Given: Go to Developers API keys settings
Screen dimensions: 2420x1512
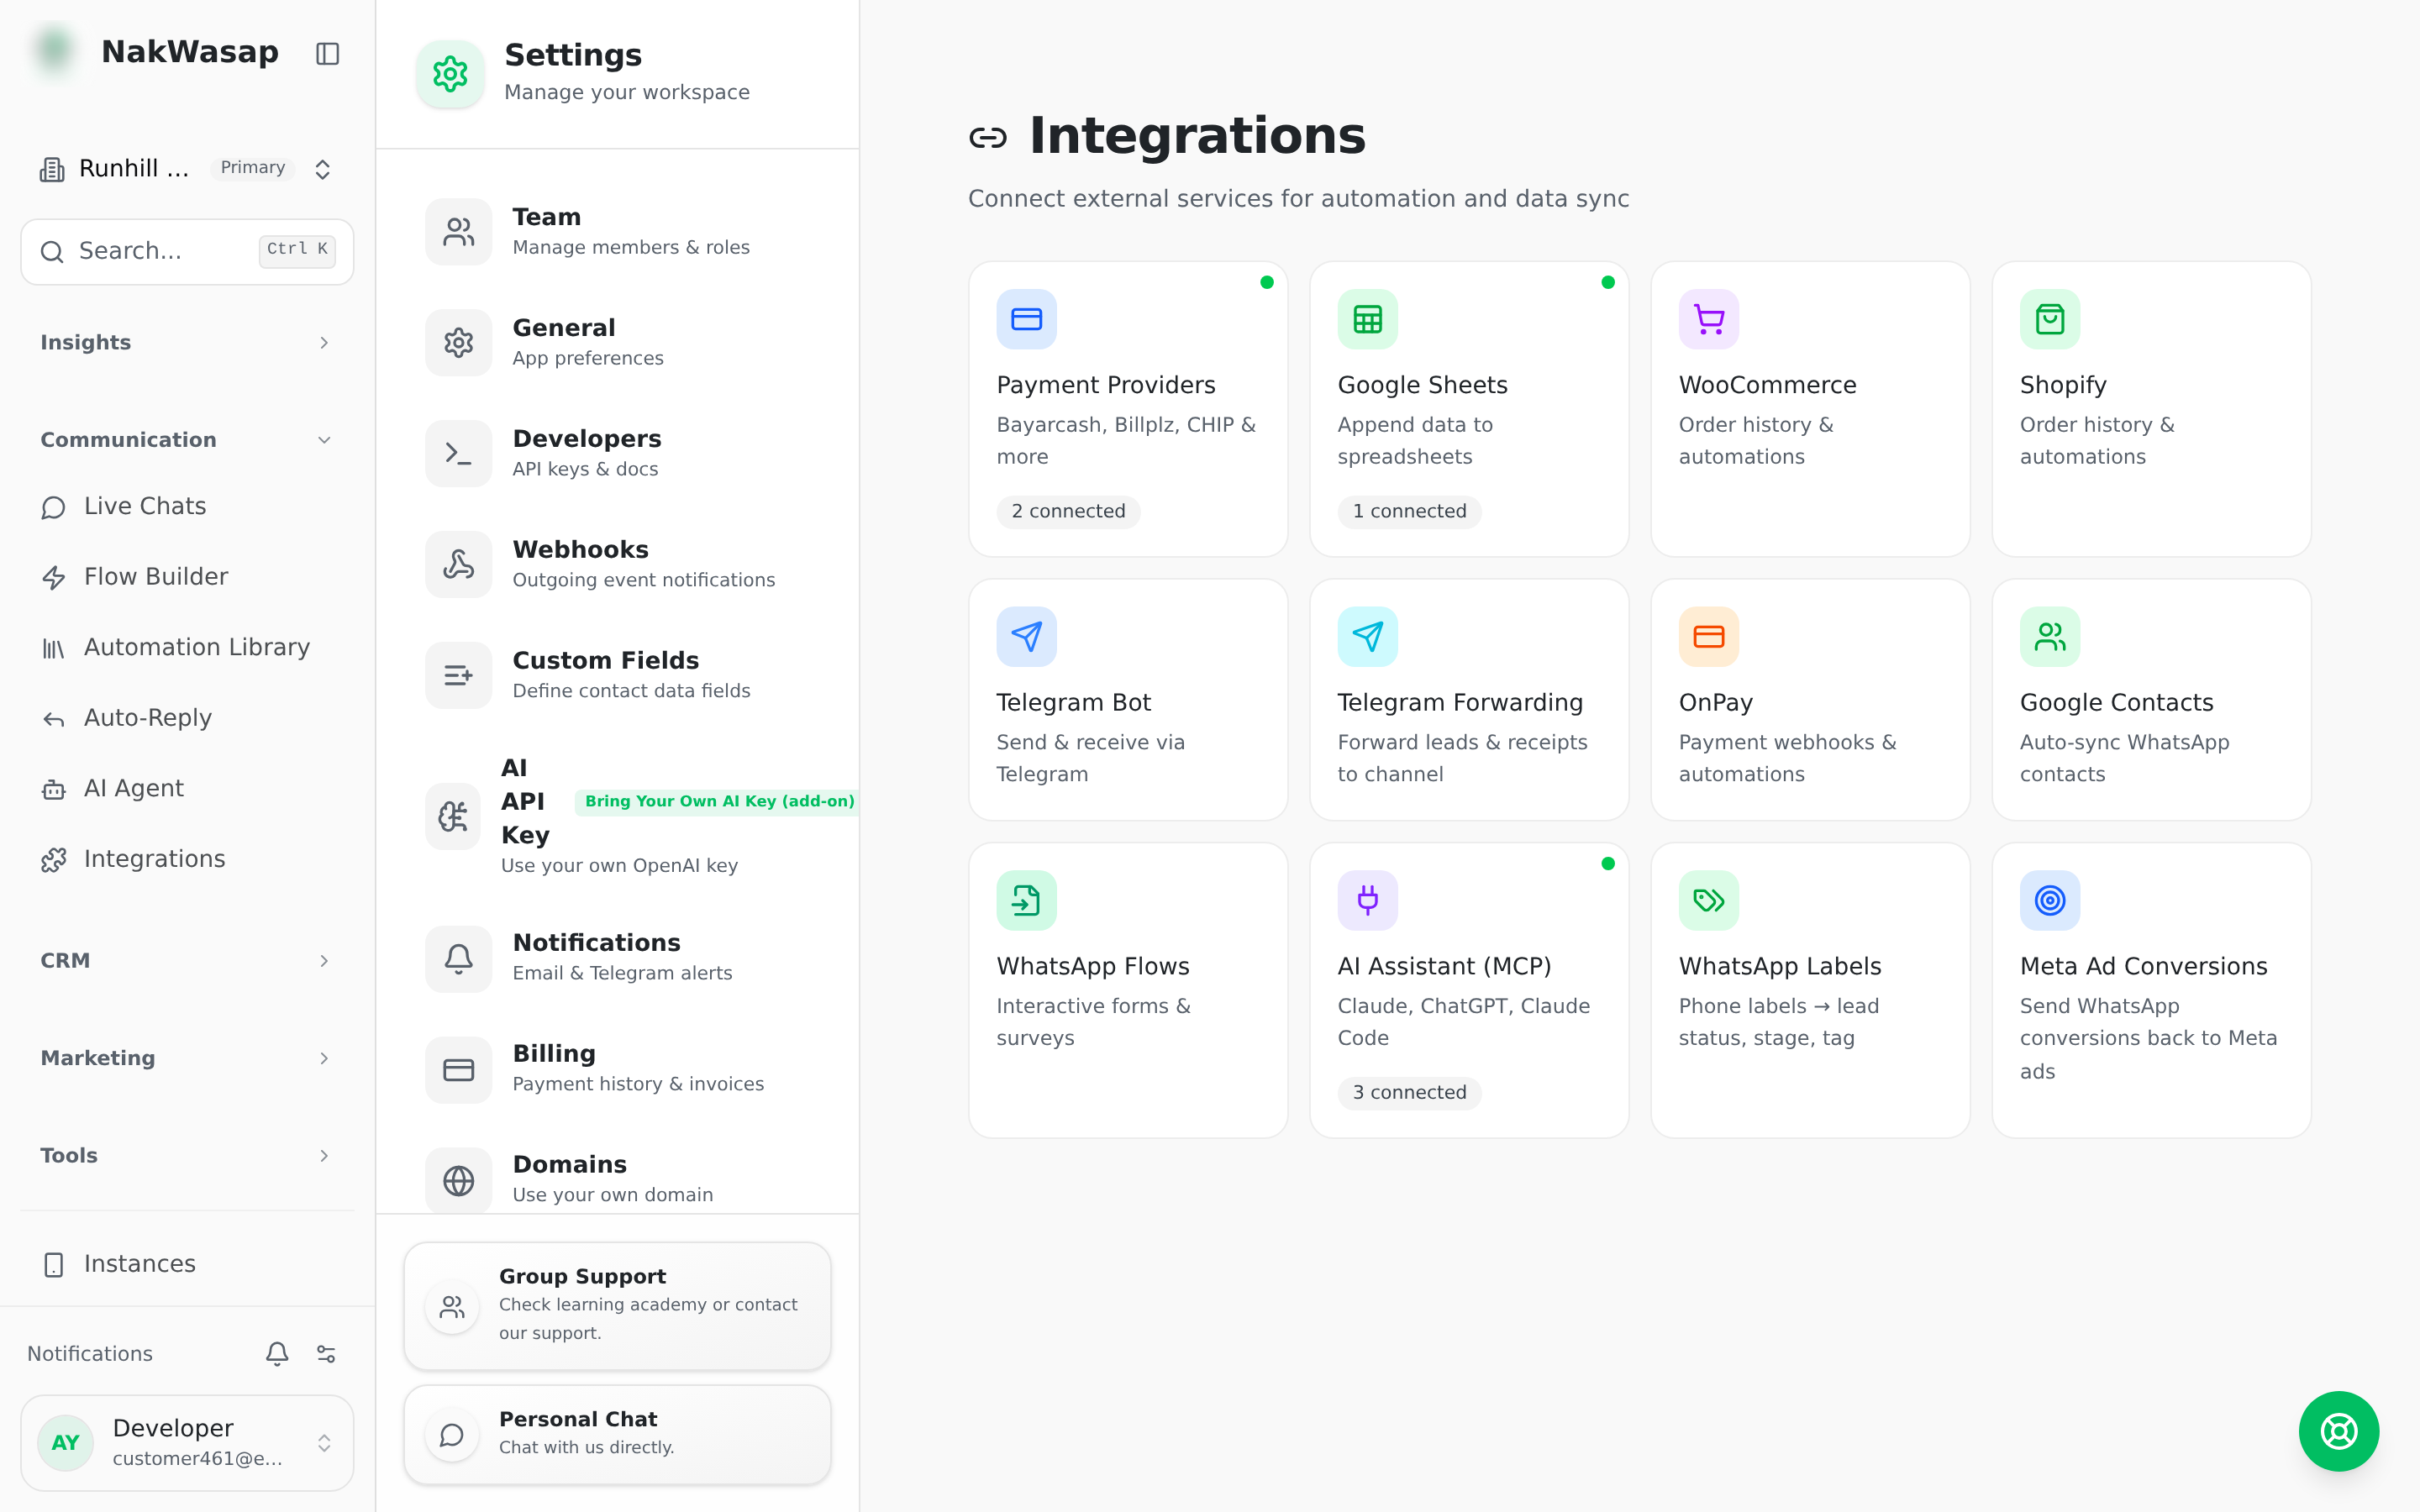Looking at the screenshot, I should 618,453.
